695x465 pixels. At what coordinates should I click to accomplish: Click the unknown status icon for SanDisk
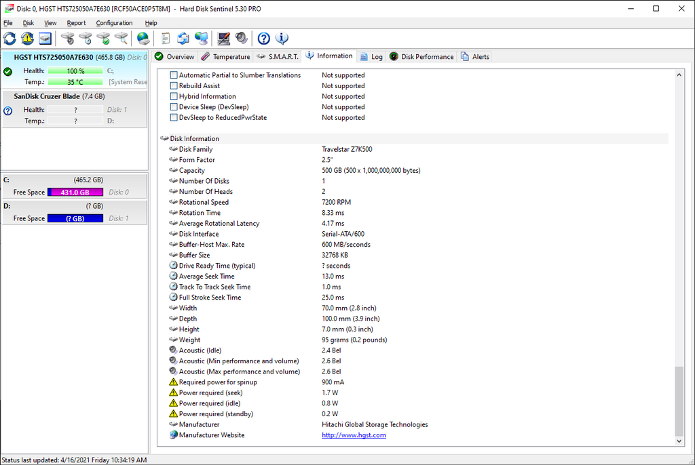[x=8, y=110]
